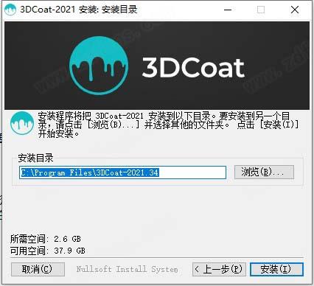The height and width of the screenshot is (286, 314).
Task: Click the installation instructions paragraph
Action: click(x=168, y=125)
